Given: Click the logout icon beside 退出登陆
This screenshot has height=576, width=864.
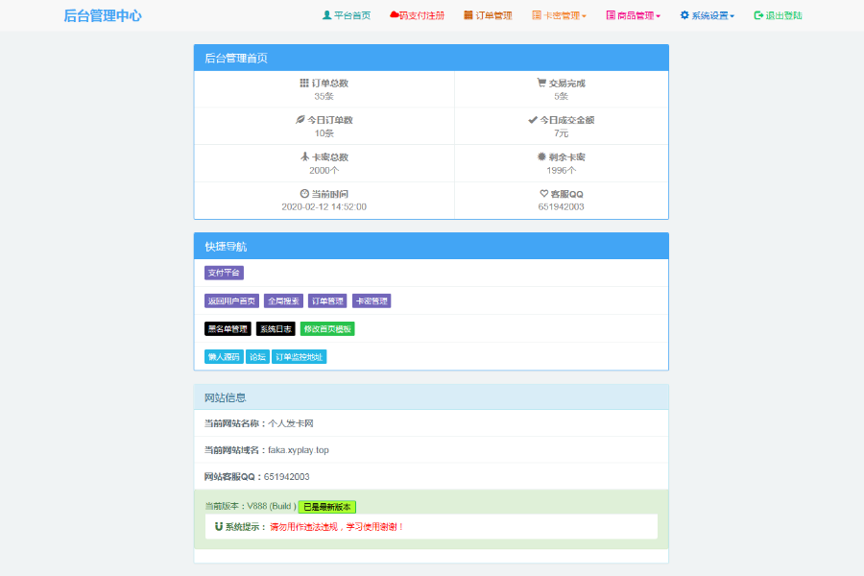Looking at the screenshot, I should 757,13.
